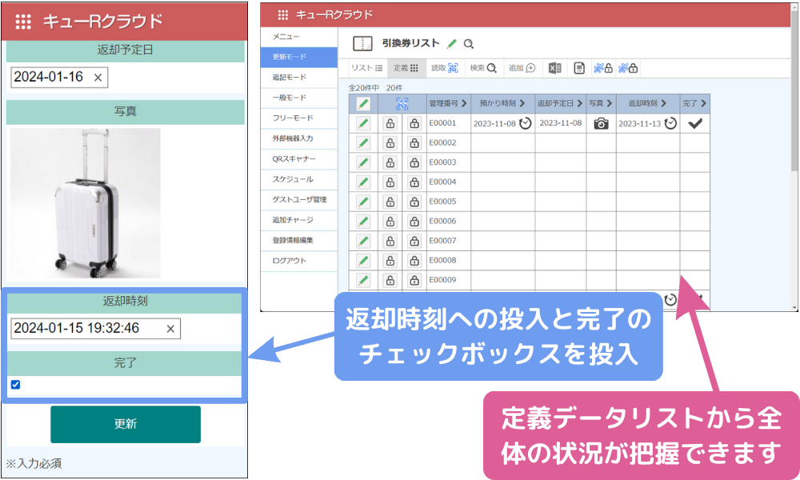
Task: Click the open padlock in row E00001
Action: click(x=390, y=123)
